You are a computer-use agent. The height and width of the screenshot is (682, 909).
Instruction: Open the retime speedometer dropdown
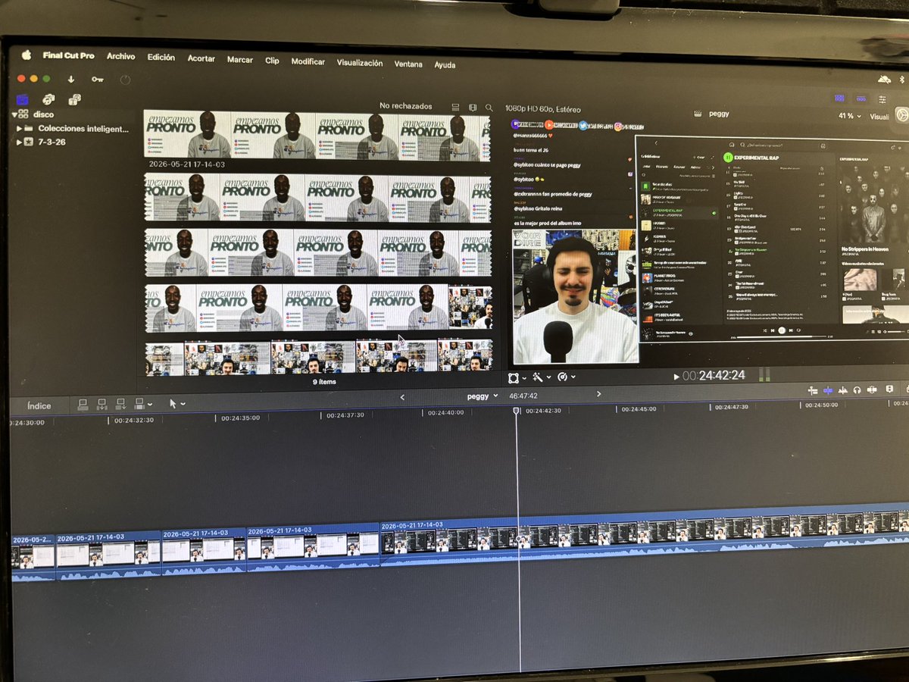point(567,377)
